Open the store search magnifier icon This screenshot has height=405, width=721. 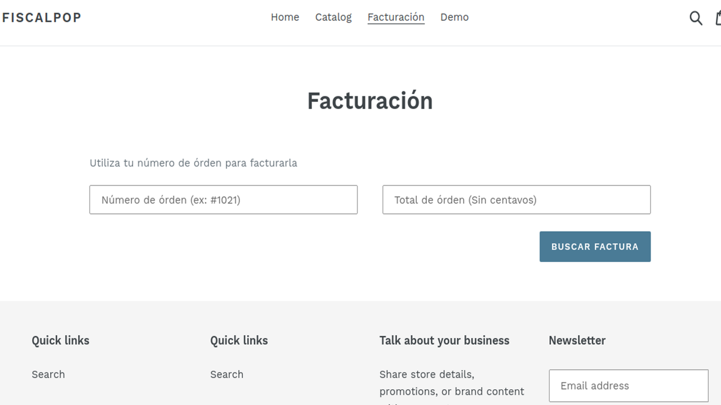[696, 17]
